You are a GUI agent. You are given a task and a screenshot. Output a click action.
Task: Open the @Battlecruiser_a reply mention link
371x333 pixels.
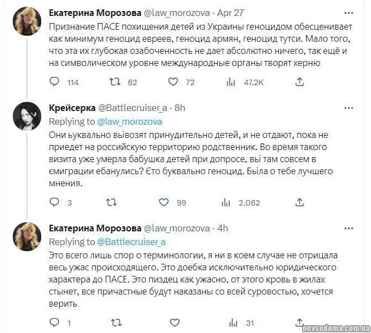132,242
